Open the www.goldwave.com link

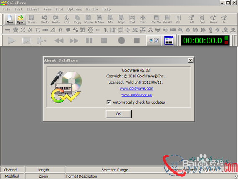136,88
